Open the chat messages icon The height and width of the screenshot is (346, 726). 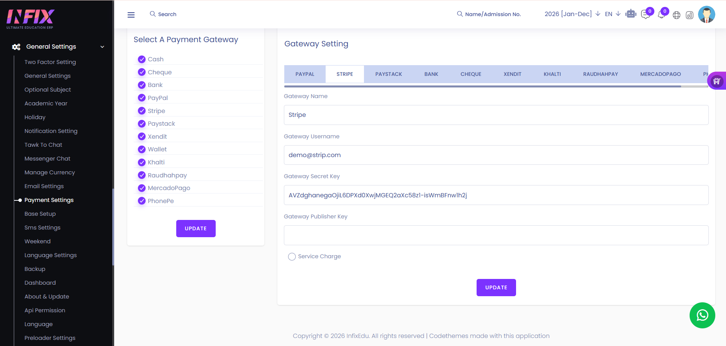646,15
